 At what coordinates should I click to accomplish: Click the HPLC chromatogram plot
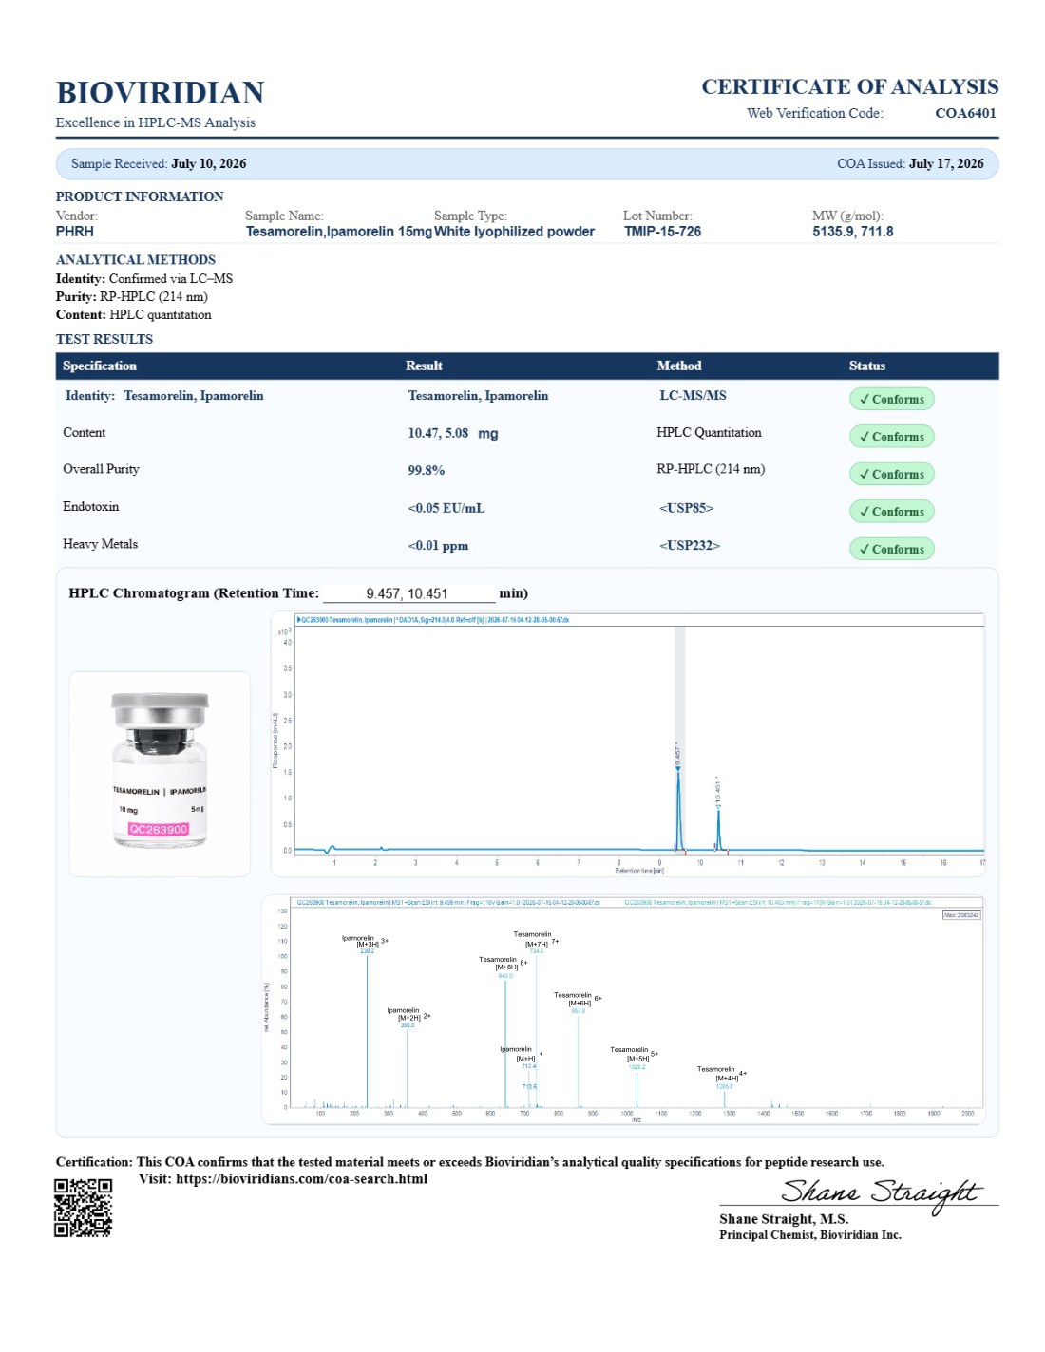[x=629, y=743]
